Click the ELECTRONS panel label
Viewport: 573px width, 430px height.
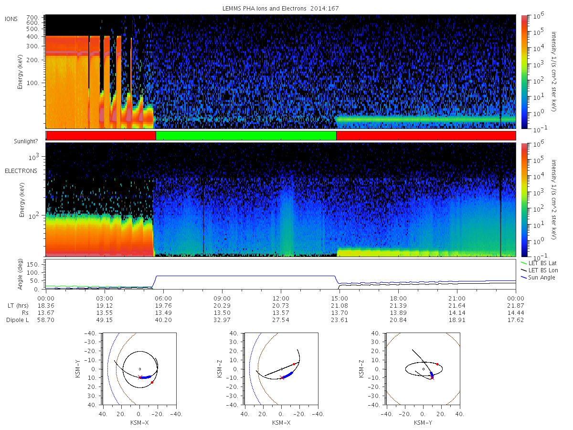tap(21, 171)
